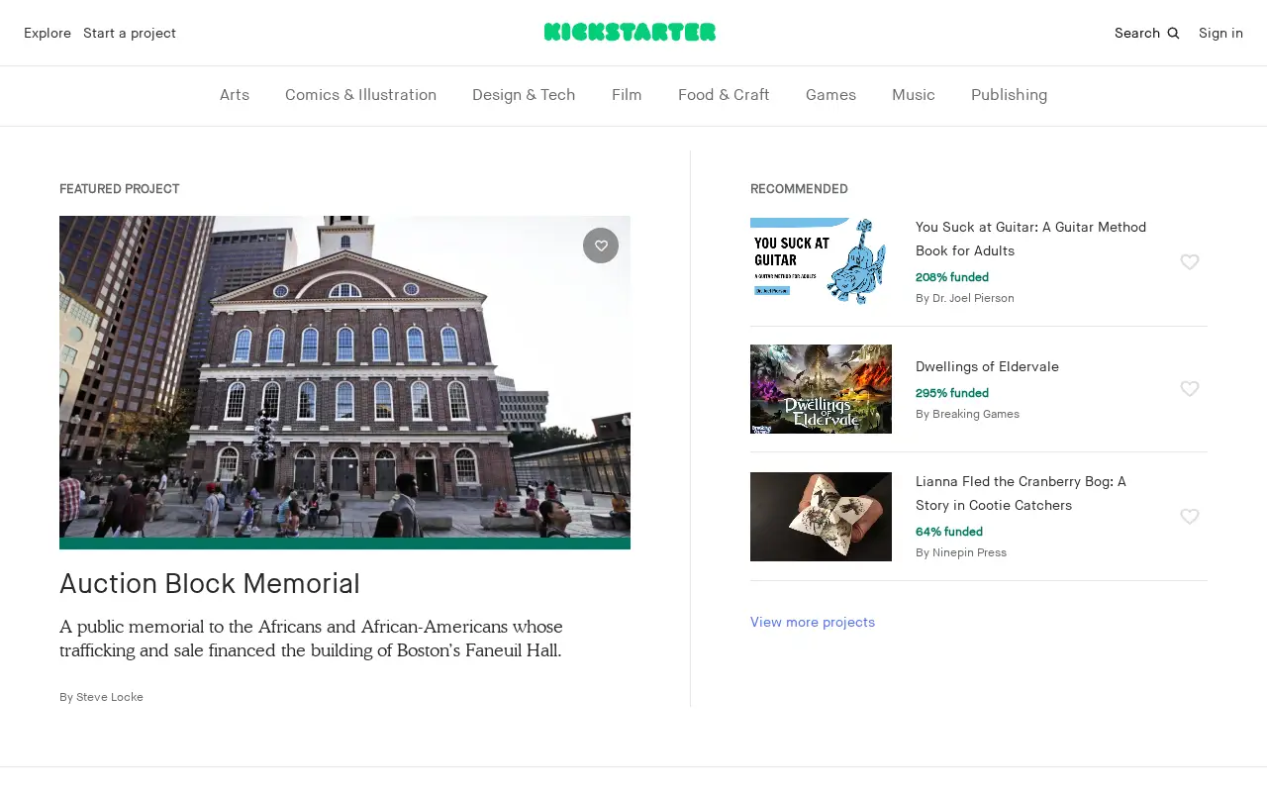The image size is (1267, 792).
Task: Like the You Suck at Guitar project
Action: [1190, 262]
